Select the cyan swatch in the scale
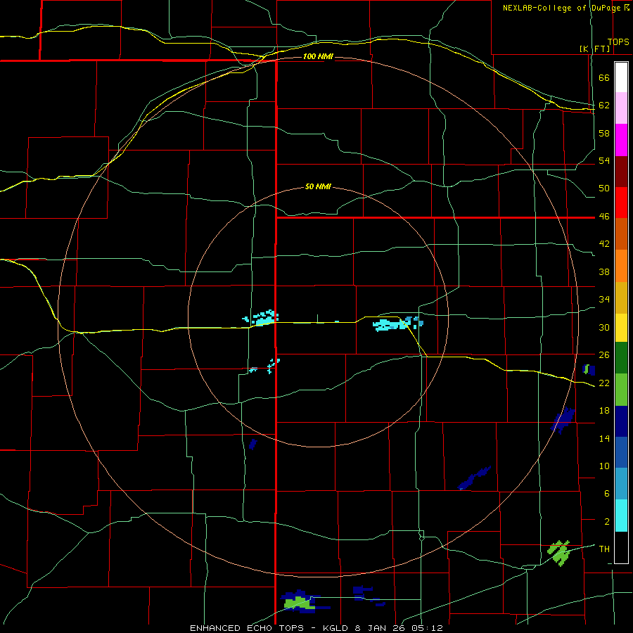633x633 pixels. [621, 516]
